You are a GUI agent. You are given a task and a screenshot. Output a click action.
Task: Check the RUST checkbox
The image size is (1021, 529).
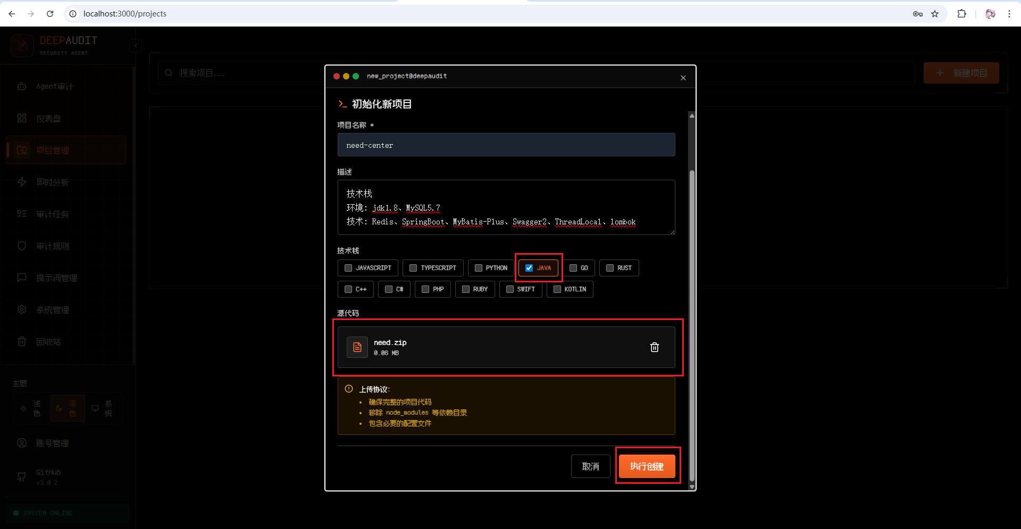609,268
